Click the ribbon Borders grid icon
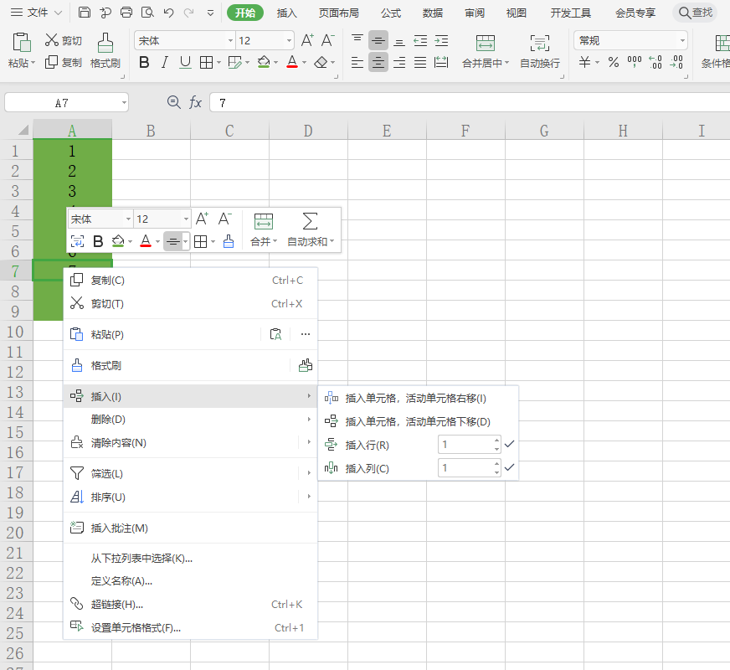 206,62
